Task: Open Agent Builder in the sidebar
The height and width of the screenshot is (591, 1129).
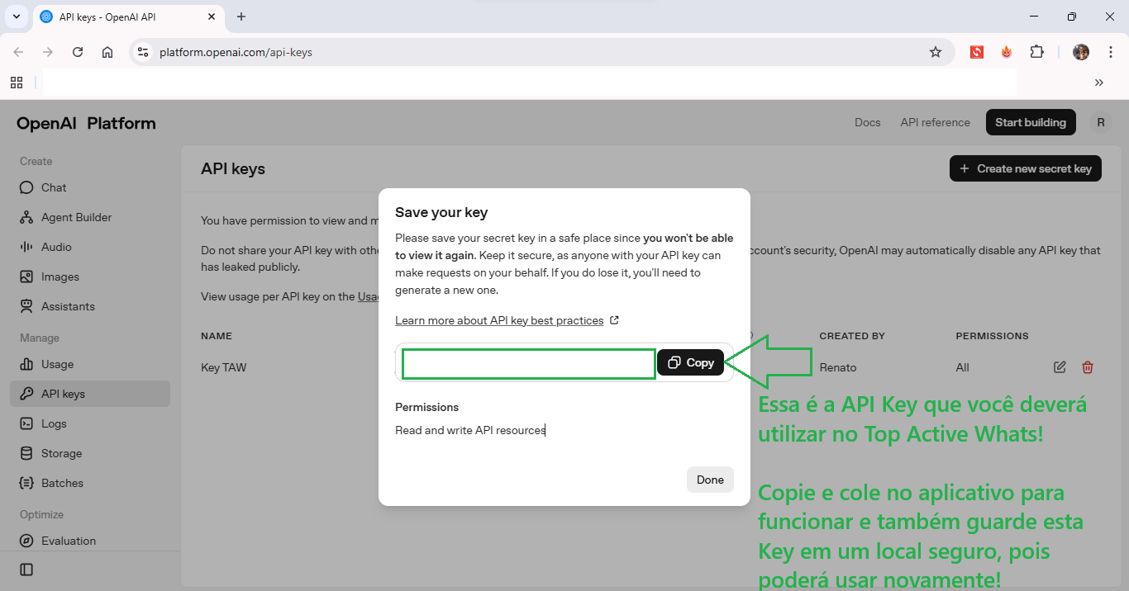Action: point(76,217)
